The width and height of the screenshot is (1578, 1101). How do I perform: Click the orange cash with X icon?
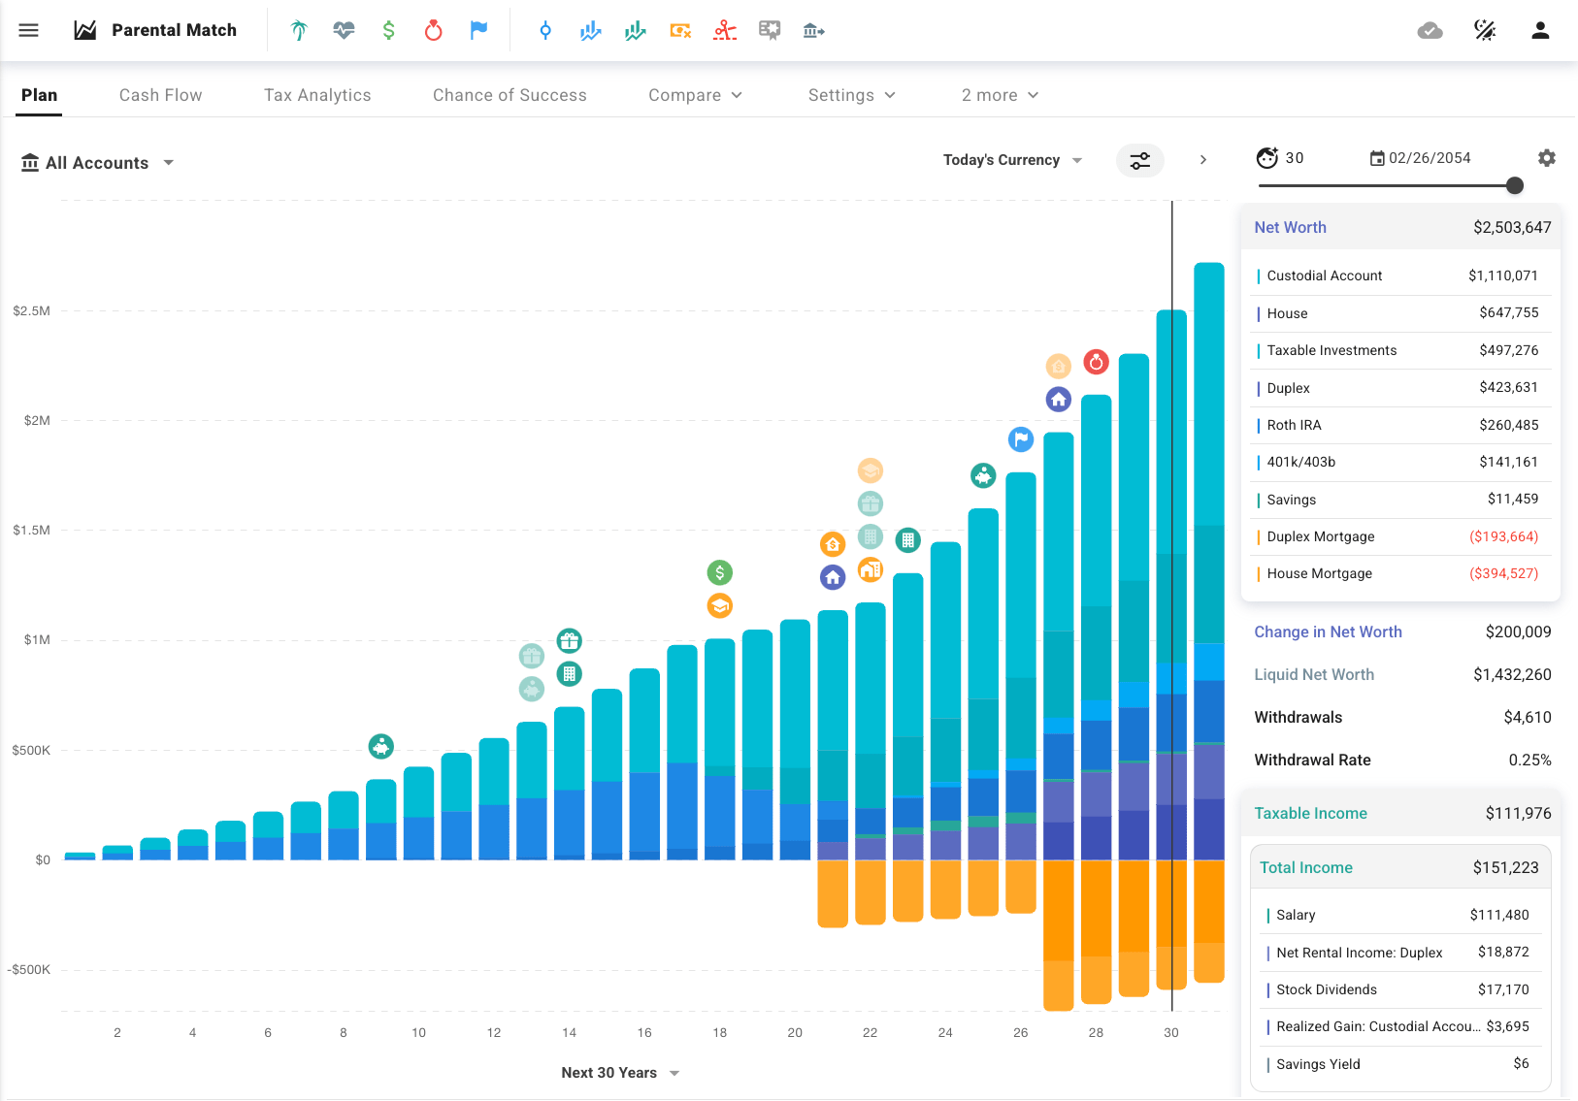(x=680, y=31)
